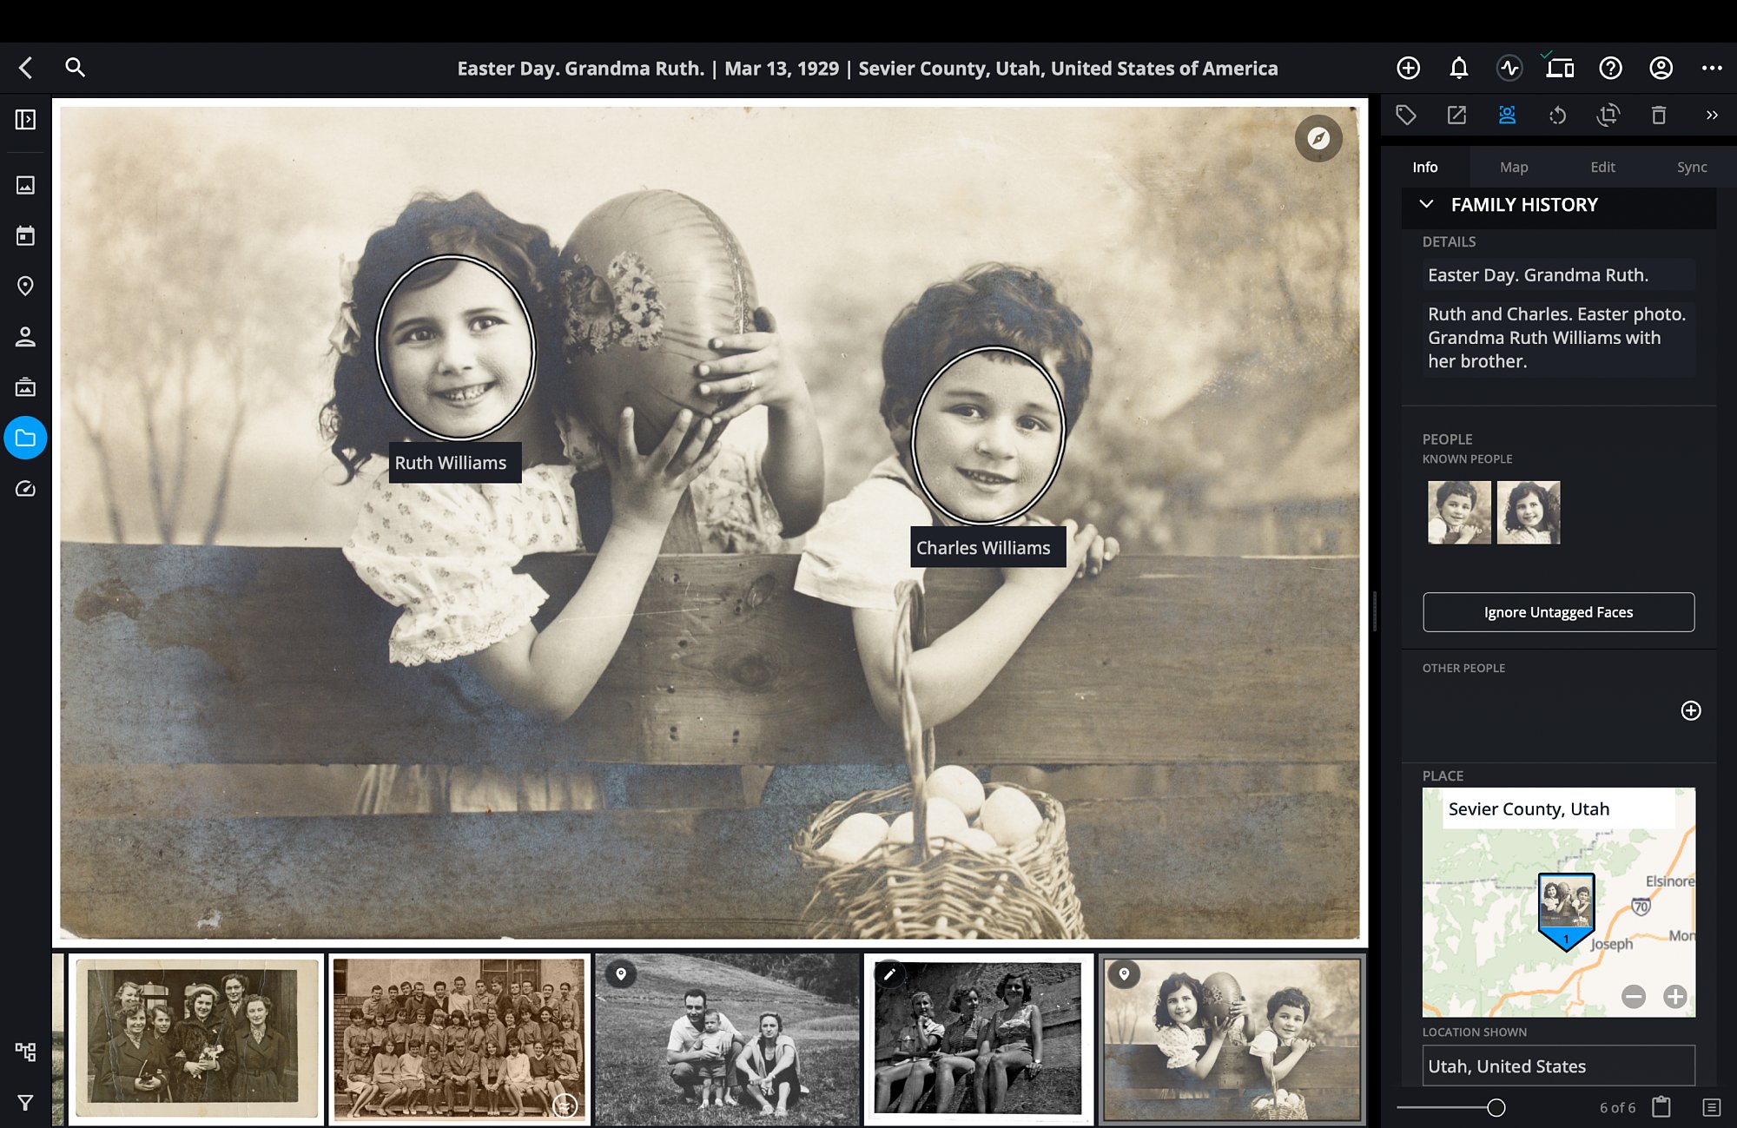Open the Easter photo thumbnail in filmstrip

point(1232,1039)
